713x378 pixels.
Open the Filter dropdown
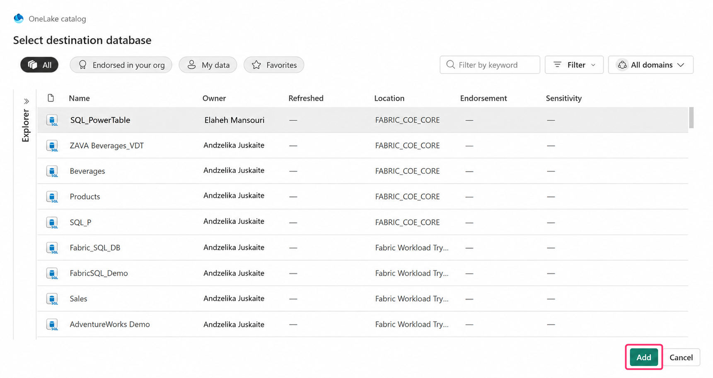click(574, 65)
